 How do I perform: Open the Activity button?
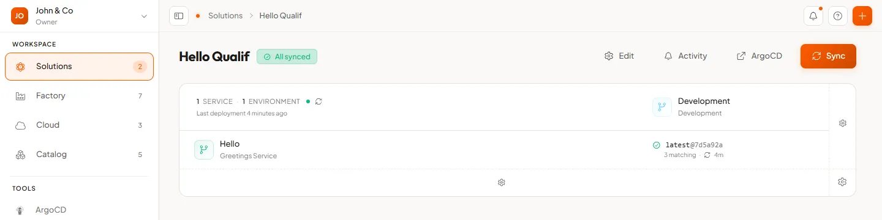(686, 56)
